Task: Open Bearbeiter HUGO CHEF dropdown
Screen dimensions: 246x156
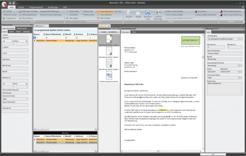Action: 238,72
